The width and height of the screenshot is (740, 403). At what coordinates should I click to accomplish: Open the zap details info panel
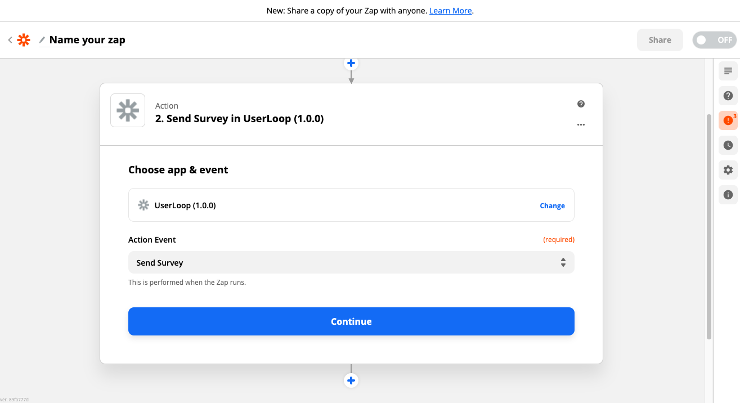[x=728, y=195]
